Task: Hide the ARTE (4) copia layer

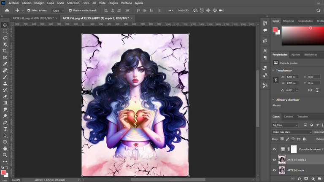Action: tap(274, 170)
